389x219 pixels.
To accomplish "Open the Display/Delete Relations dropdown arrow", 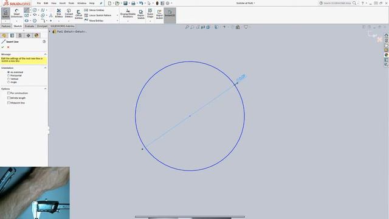I will point(128,21).
